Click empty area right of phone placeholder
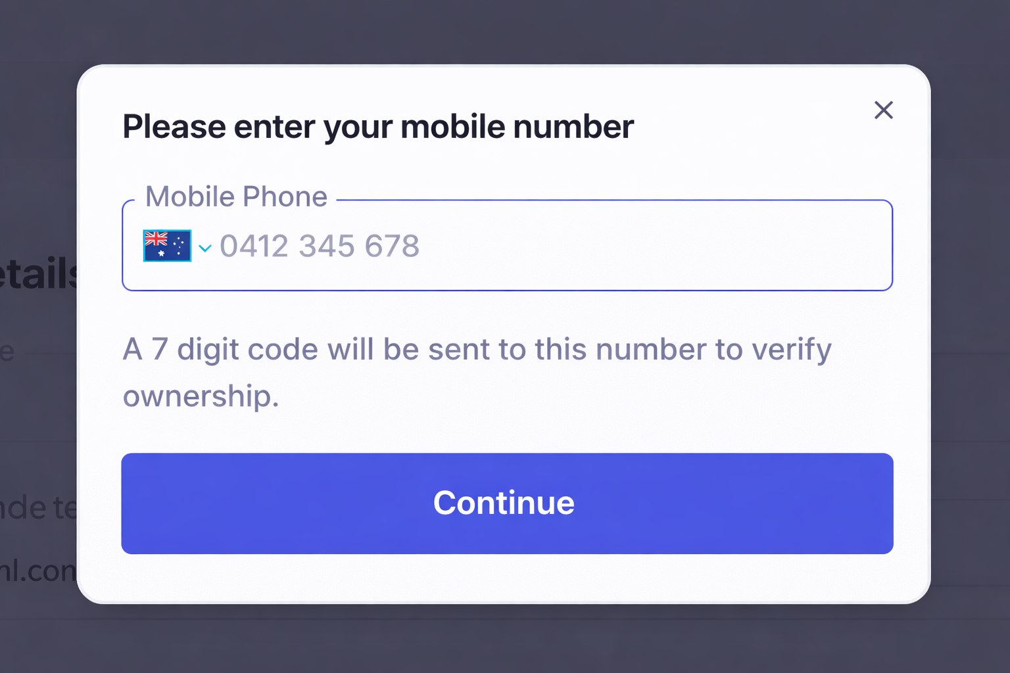Image resolution: width=1010 pixels, height=673 pixels. pos(658,246)
